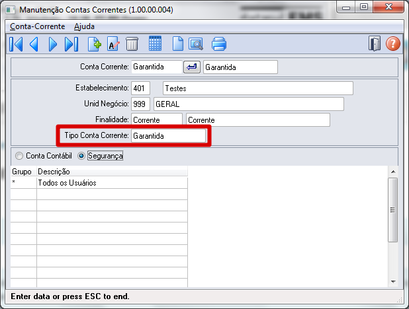Click the Estabelecimento field with 401
Viewport: 409px width, 309px height.
coord(140,88)
